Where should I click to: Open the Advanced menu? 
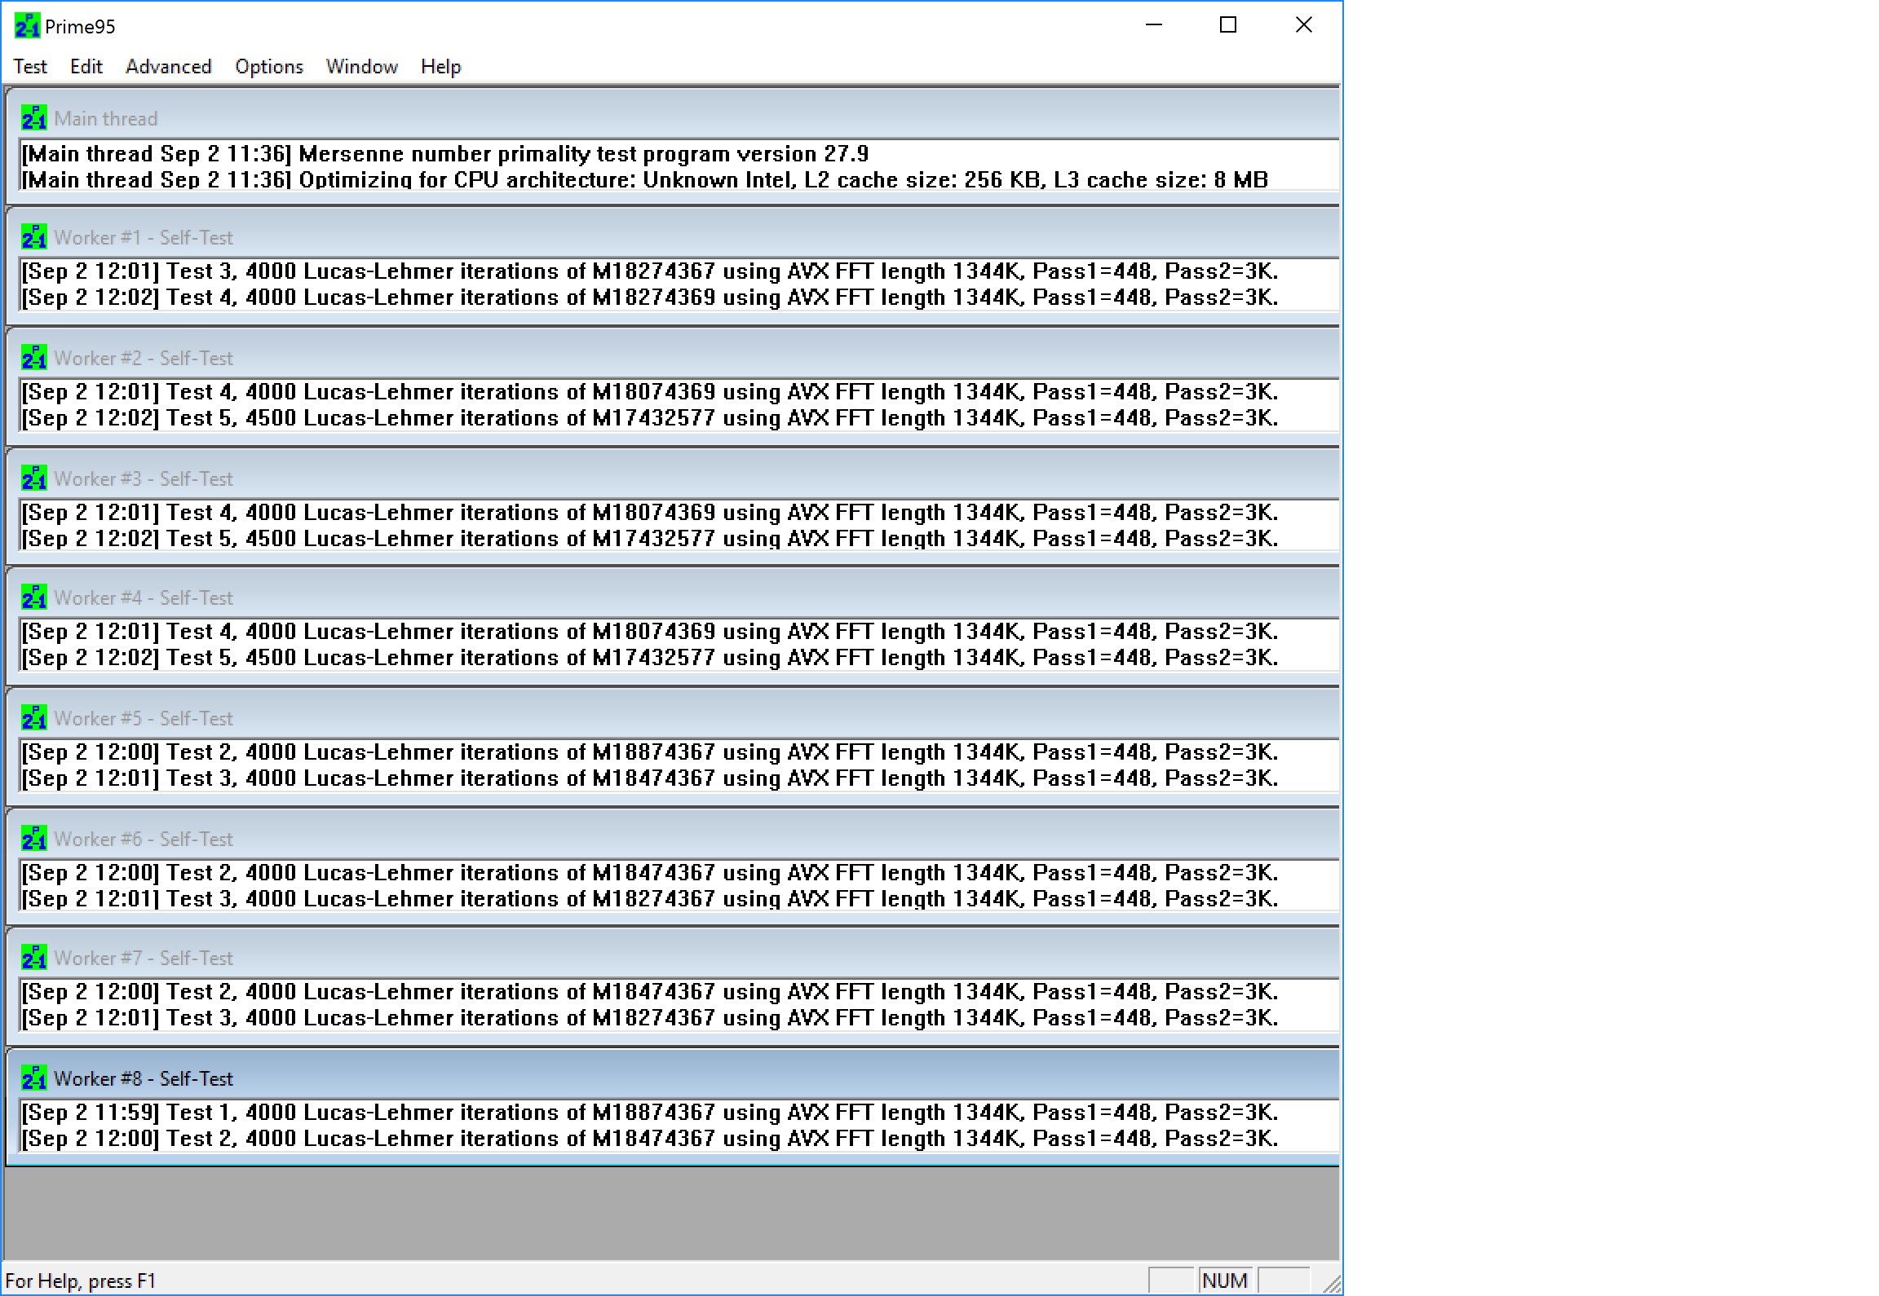tap(168, 67)
